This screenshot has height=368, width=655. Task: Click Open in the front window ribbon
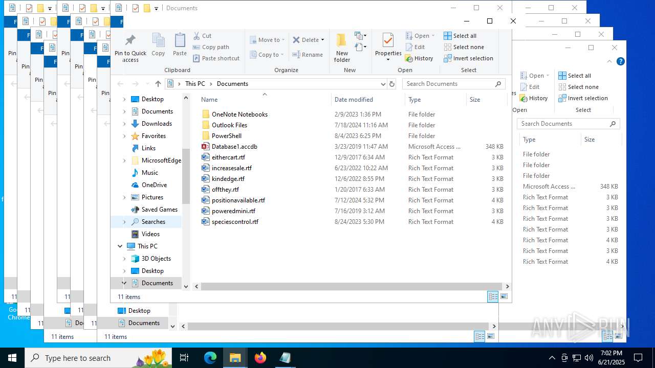[x=420, y=36]
